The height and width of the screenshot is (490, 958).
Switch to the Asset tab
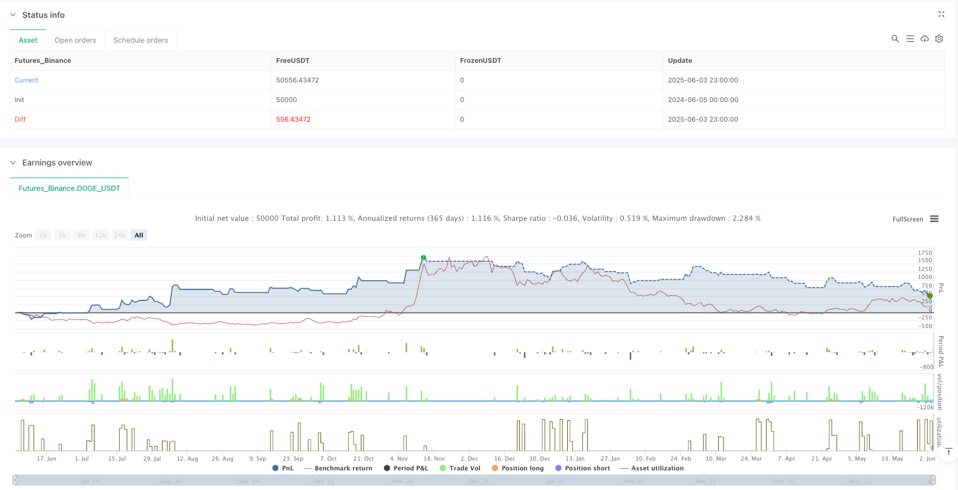(28, 40)
